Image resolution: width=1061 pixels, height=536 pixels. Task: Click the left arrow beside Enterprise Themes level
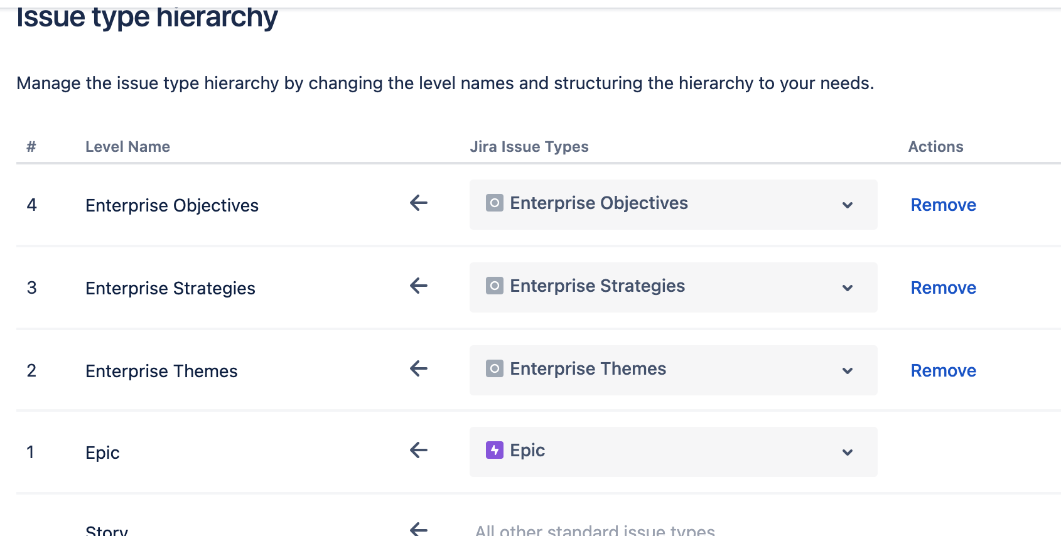(x=419, y=368)
